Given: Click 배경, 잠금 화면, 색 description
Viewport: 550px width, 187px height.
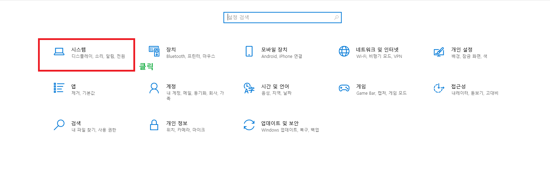Looking at the screenshot, I should (469, 56).
